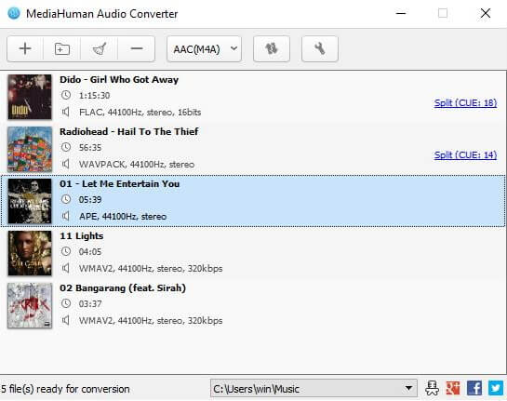Click clock icon in Let Me Entertain You row
Image resolution: width=507 pixels, height=401 pixels.
click(66, 199)
